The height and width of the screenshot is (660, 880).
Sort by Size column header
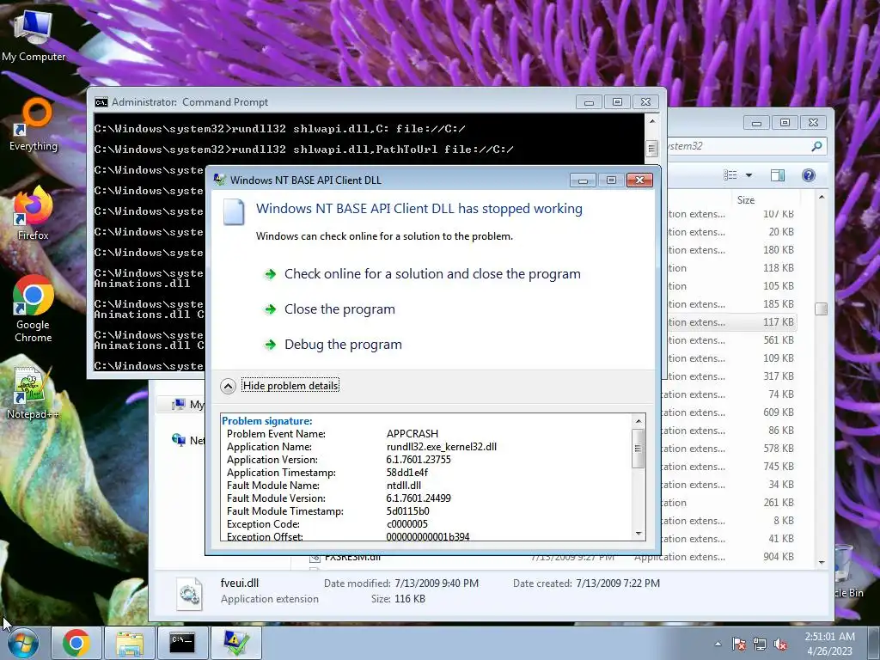(746, 199)
